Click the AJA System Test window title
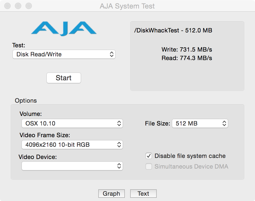255x201 pixels. (x=127, y=6)
